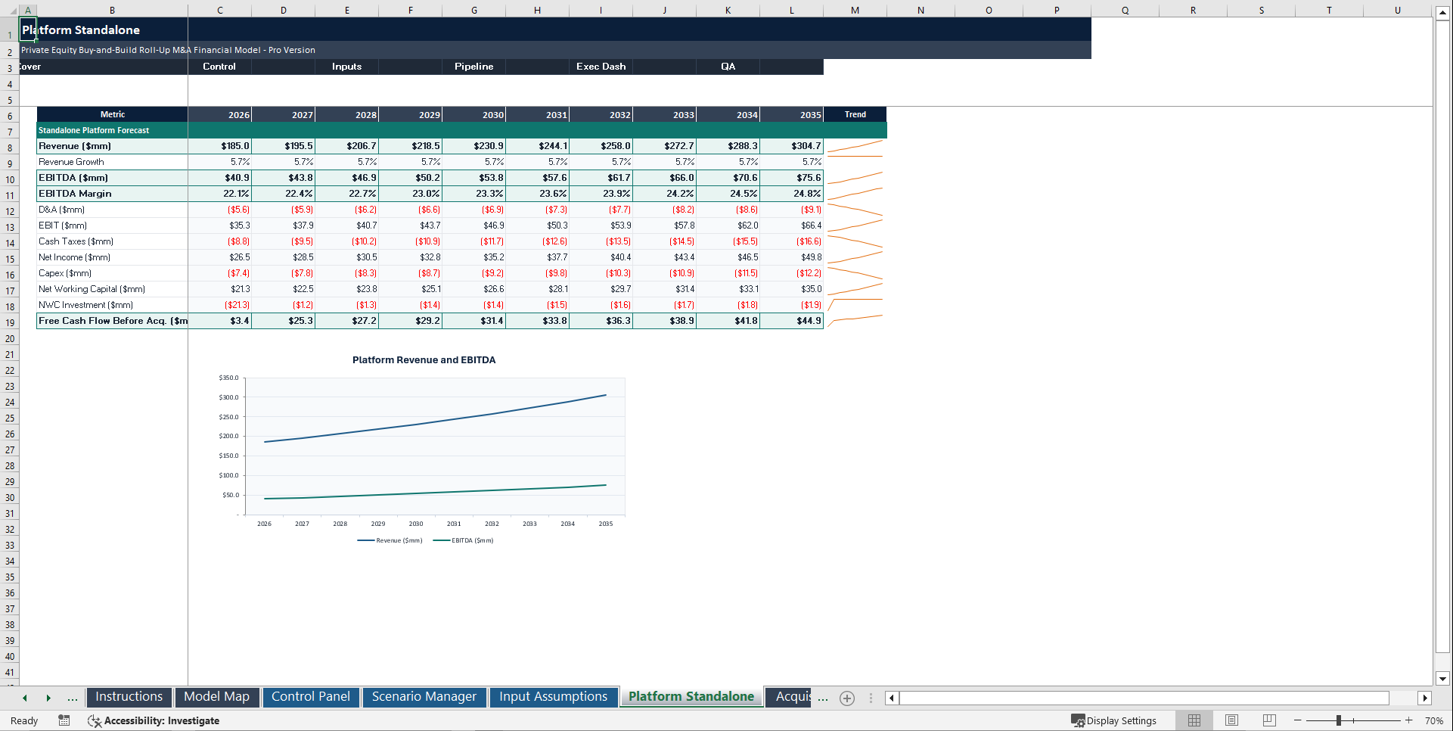Viewport: 1453px width, 731px height.
Task: Open the Instructions sheet tab
Action: pos(129,697)
